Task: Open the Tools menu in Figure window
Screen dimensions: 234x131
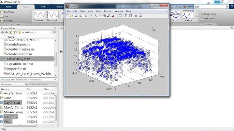Action: 99,11
